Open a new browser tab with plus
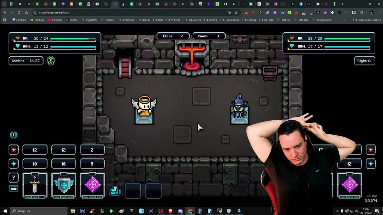383x215 pixels. [x=342, y=4]
